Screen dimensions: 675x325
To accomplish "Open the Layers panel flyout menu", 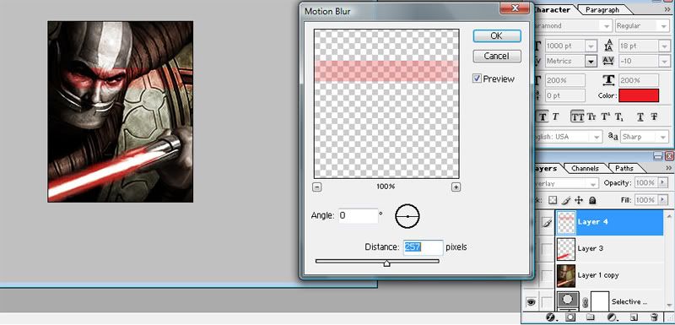I will [x=668, y=168].
